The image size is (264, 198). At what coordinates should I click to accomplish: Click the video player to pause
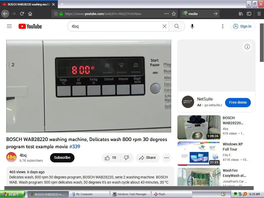(x=89, y=86)
